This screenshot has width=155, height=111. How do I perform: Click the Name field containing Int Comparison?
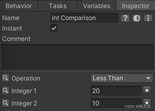point(84,18)
